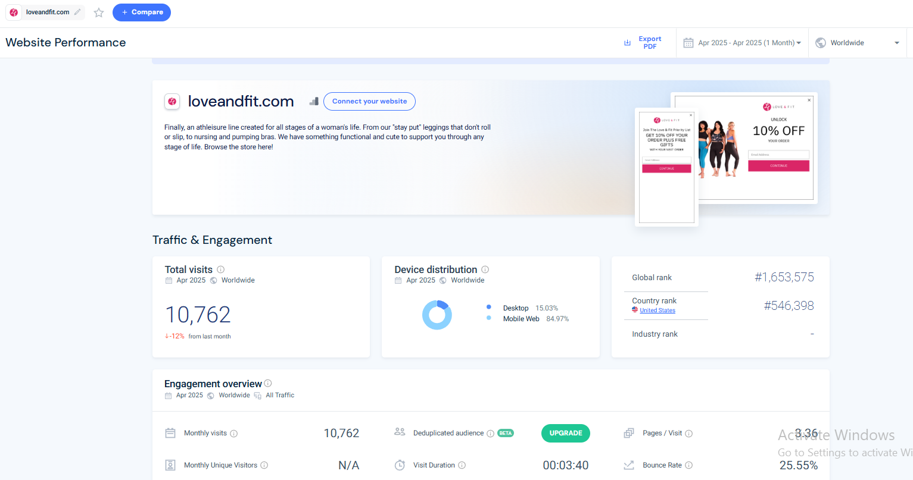Click the US flag icon under Country rank
The image size is (913, 480).
click(635, 310)
